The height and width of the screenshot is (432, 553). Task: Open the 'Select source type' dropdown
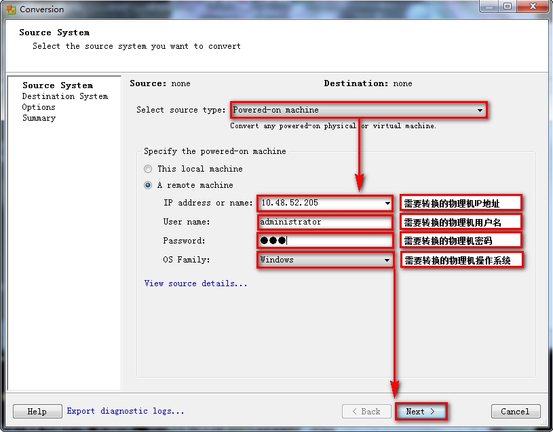(x=359, y=110)
